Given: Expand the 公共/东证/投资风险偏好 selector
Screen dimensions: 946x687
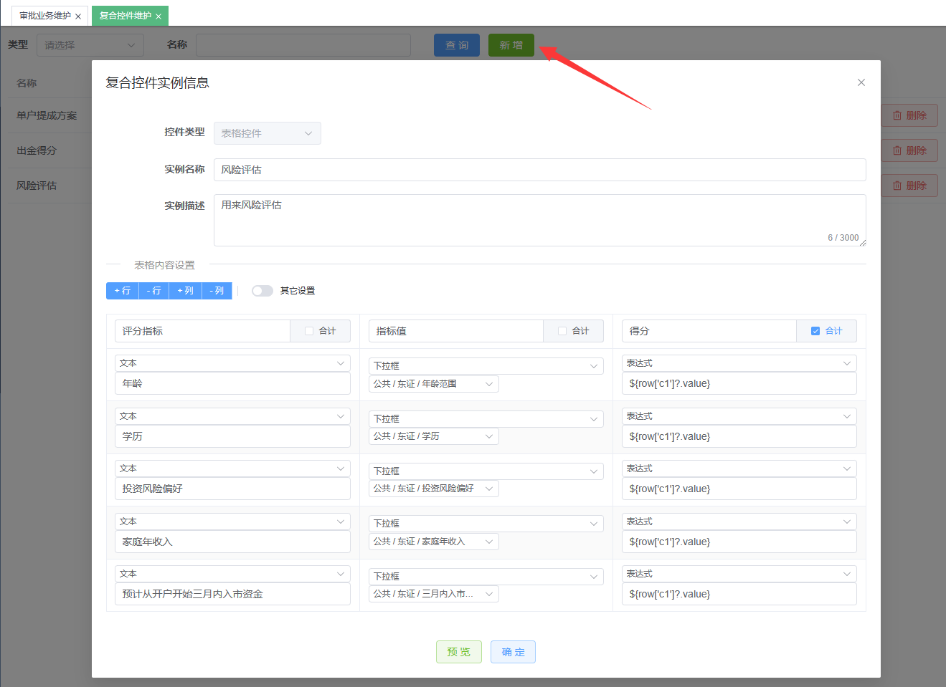Looking at the screenshot, I should click(x=434, y=489).
